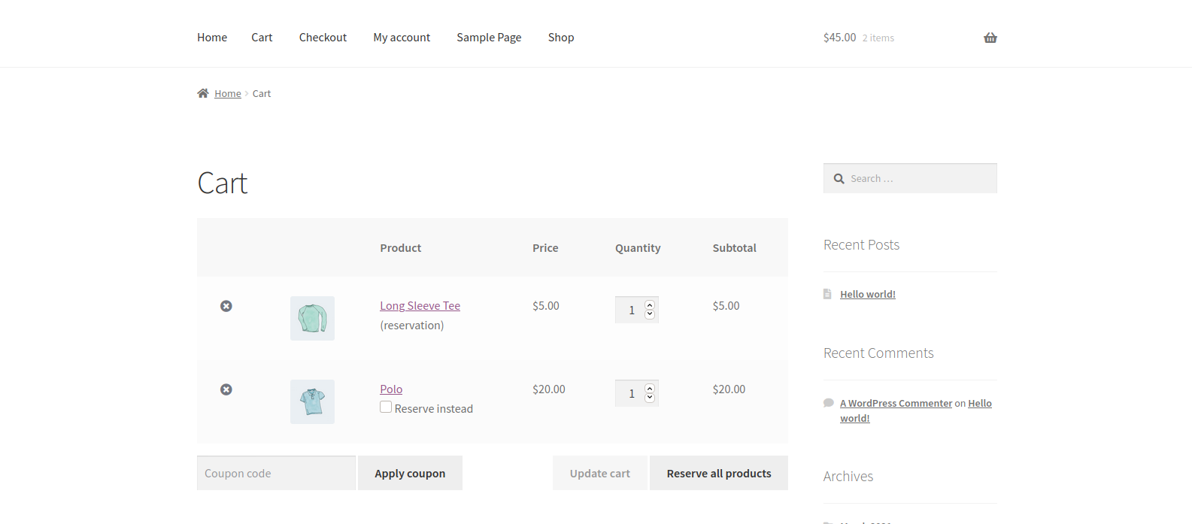Click the shopping basket icon in header
Image resolution: width=1192 pixels, height=524 pixels.
point(990,38)
